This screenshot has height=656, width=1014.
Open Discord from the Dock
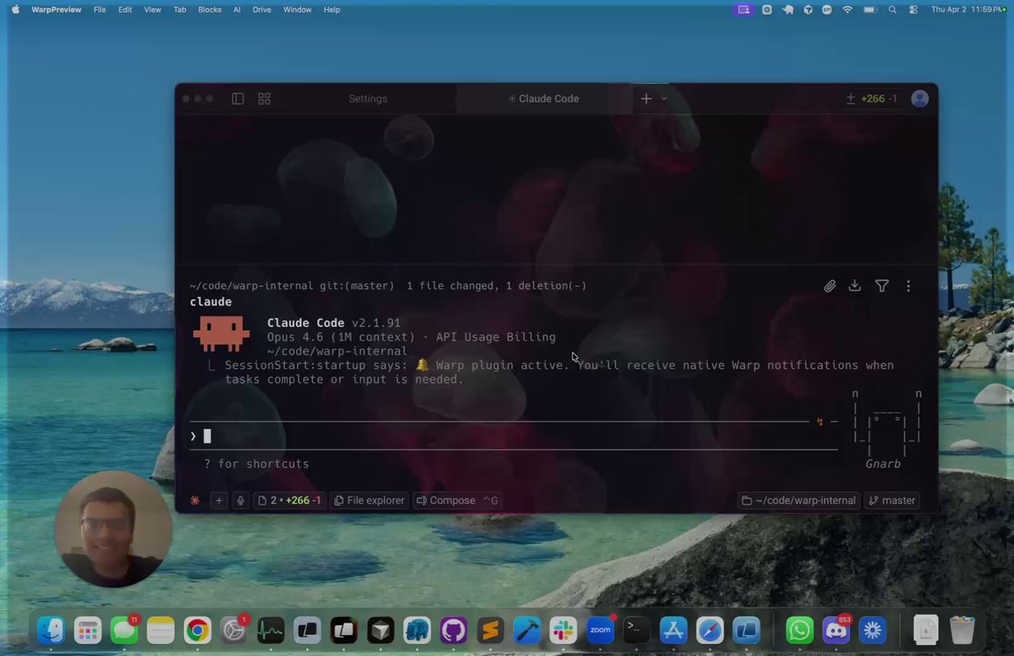tap(835, 630)
